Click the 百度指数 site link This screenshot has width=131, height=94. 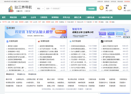point(112,83)
